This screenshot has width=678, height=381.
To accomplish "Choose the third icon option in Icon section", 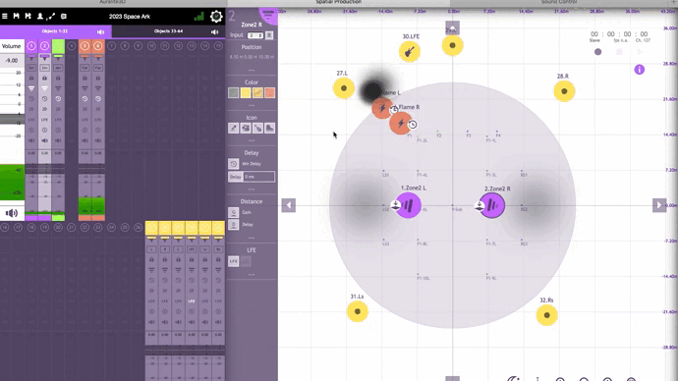I will click(x=257, y=129).
